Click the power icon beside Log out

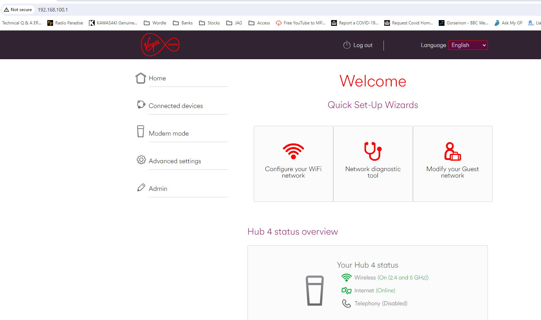(346, 45)
